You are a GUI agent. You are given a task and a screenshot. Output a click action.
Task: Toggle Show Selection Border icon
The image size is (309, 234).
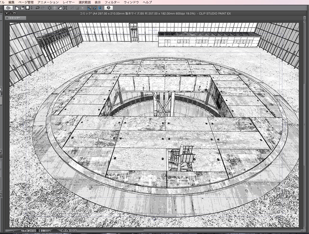tap(83, 8)
